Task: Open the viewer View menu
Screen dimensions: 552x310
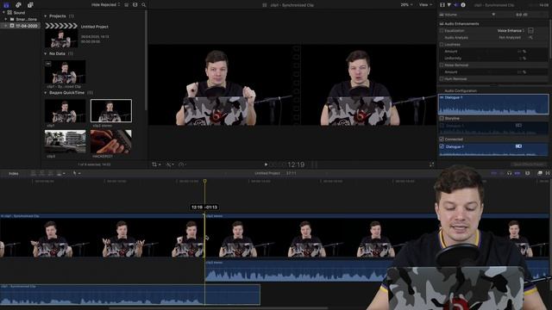Action: point(425,5)
